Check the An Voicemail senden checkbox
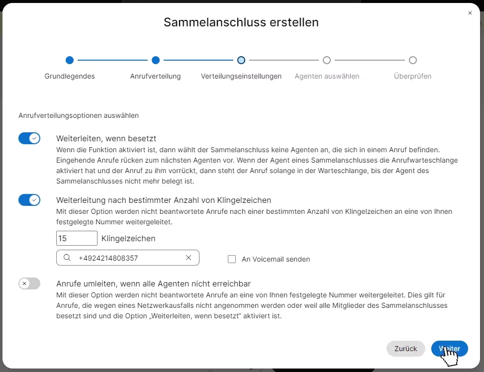484x372 pixels. (232, 259)
